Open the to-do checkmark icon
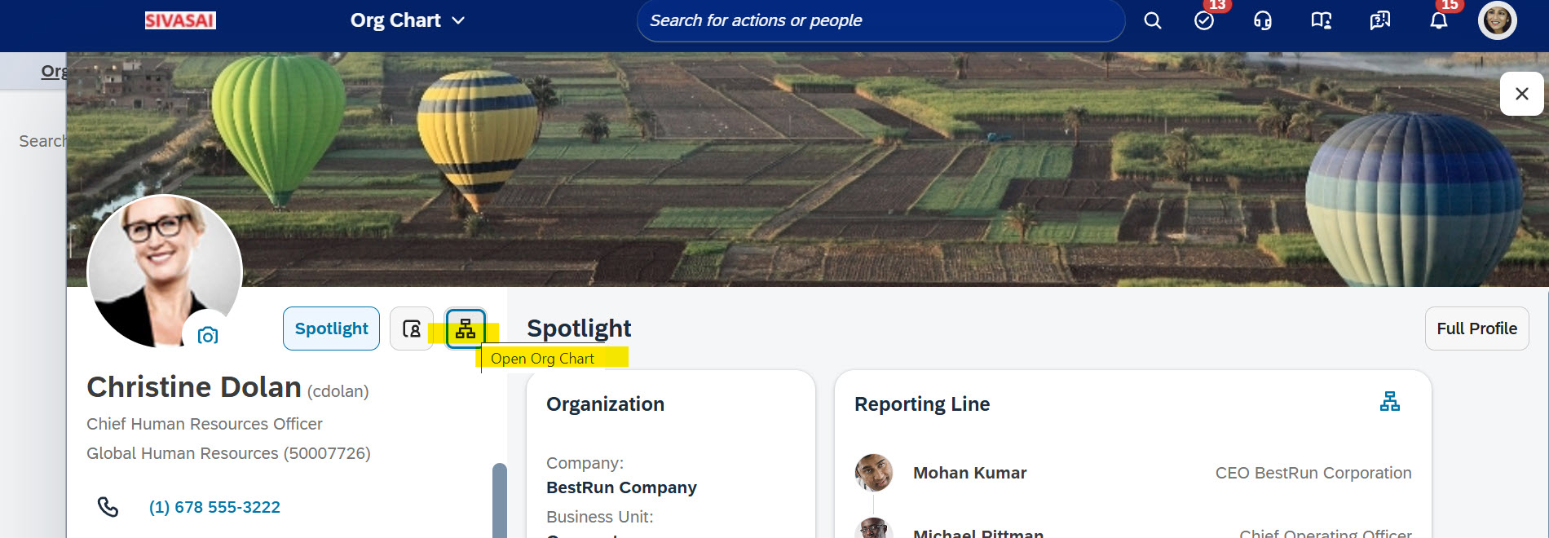Viewport: 1549px width, 538px height. 1204,20
